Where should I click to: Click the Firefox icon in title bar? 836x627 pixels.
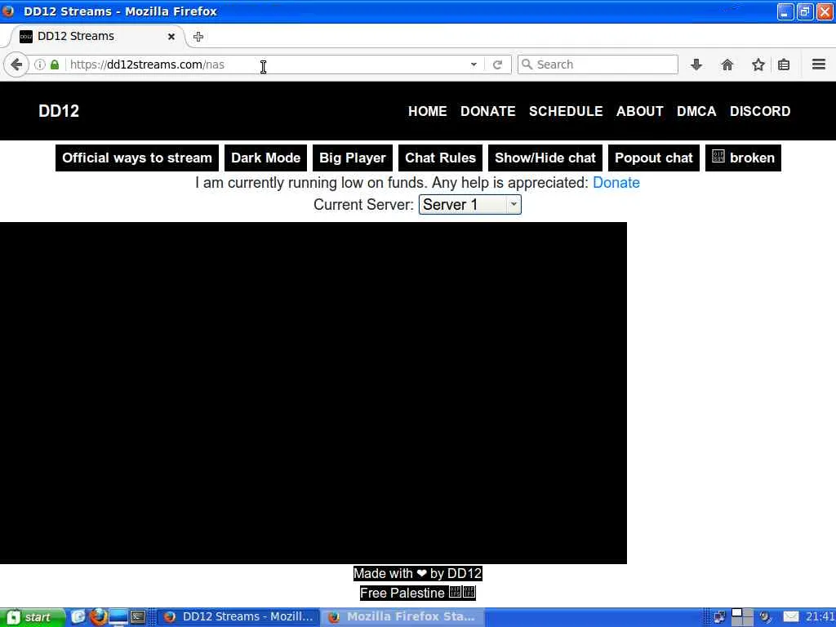tap(8, 11)
